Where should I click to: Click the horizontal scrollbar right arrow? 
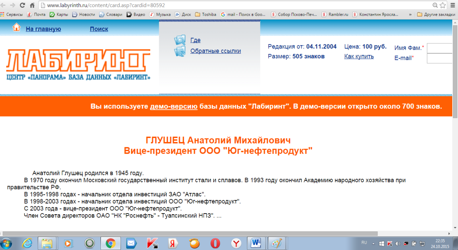point(450,234)
